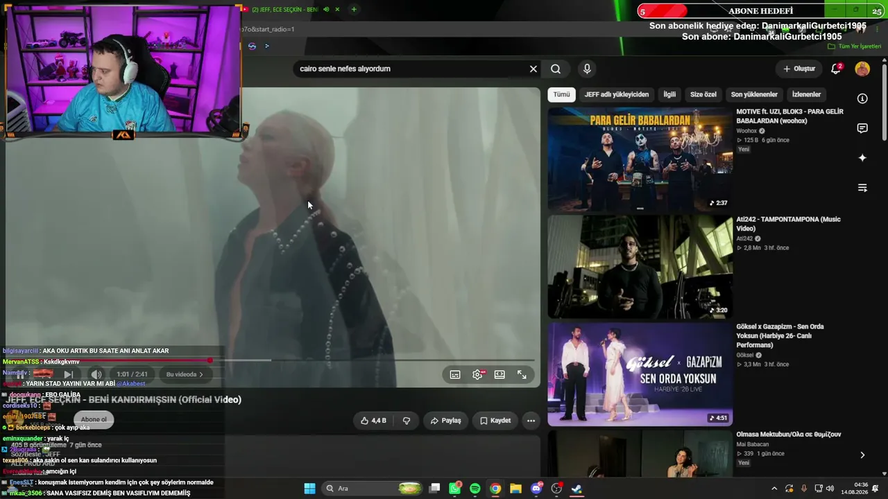
Task: Open the system tray volume control
Action: pos(830,489)
